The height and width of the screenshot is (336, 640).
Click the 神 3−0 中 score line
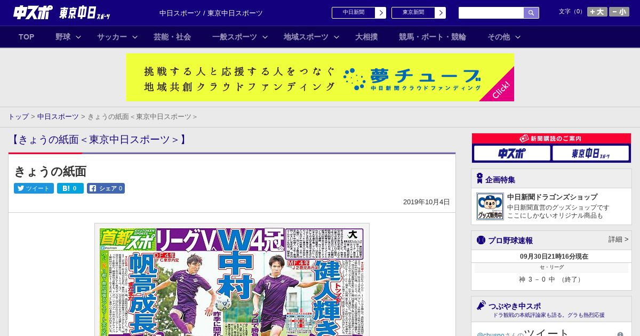pyautogui.click(x=551, y=279)
